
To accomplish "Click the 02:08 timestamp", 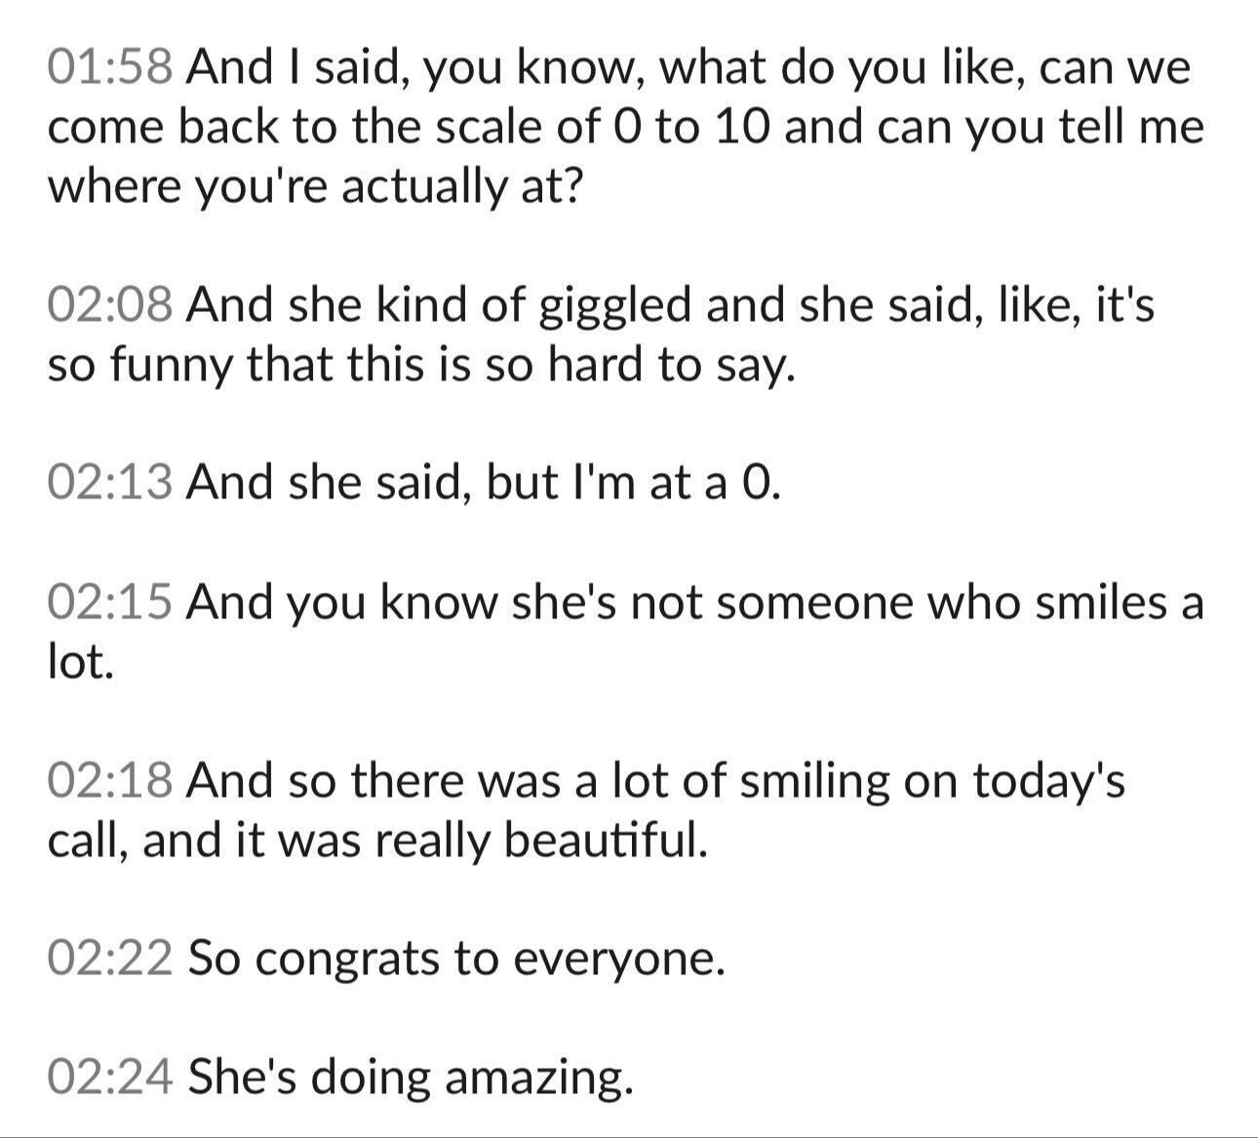I will point(110,304).
